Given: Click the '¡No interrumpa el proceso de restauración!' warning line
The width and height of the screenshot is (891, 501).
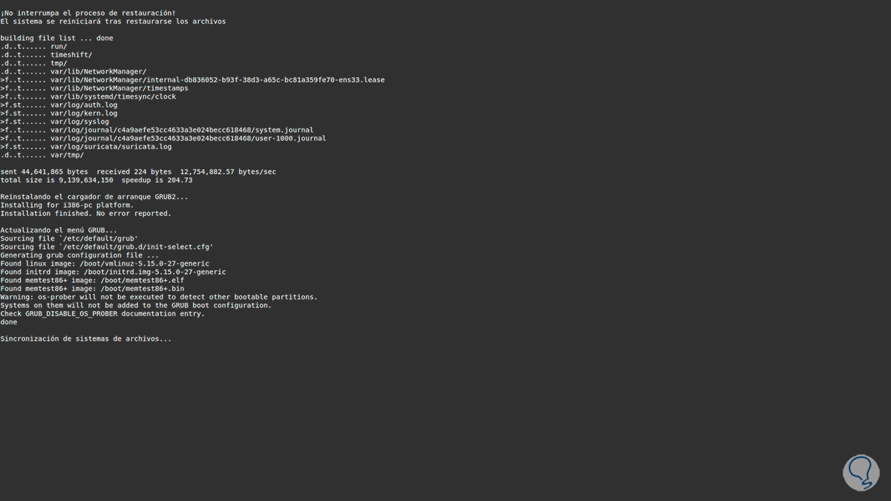Looking at the screenshot, I should 88,13.
